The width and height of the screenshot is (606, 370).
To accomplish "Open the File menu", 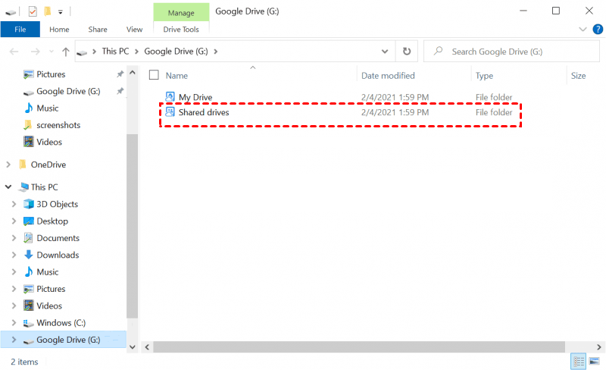I will click(x=20, y=30).
